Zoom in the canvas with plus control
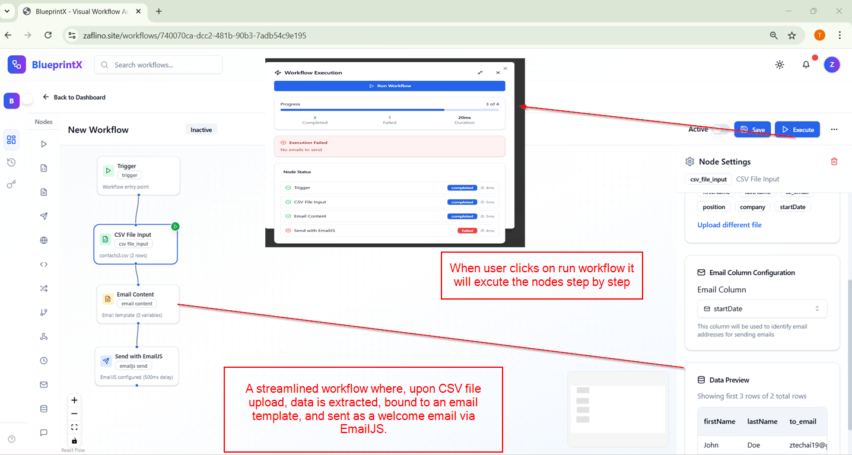The width and height of the screenshot is (852, 455). click(74, 400)
